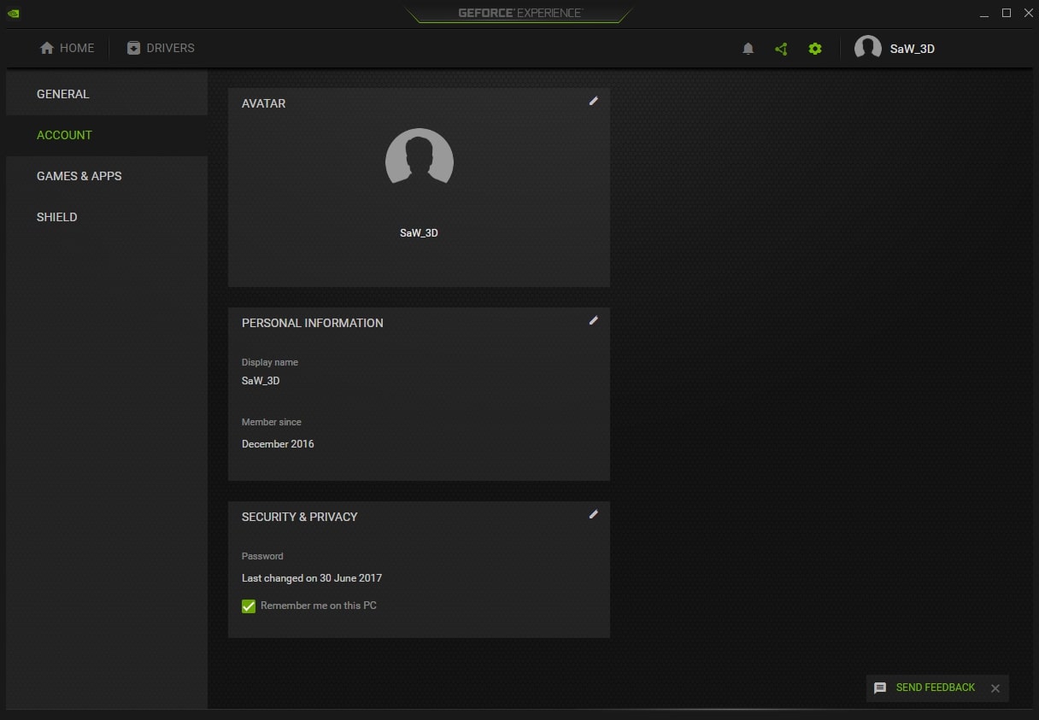1039x720 pixels.
Task: Open Shield settings section
Action: pos(106,217)
